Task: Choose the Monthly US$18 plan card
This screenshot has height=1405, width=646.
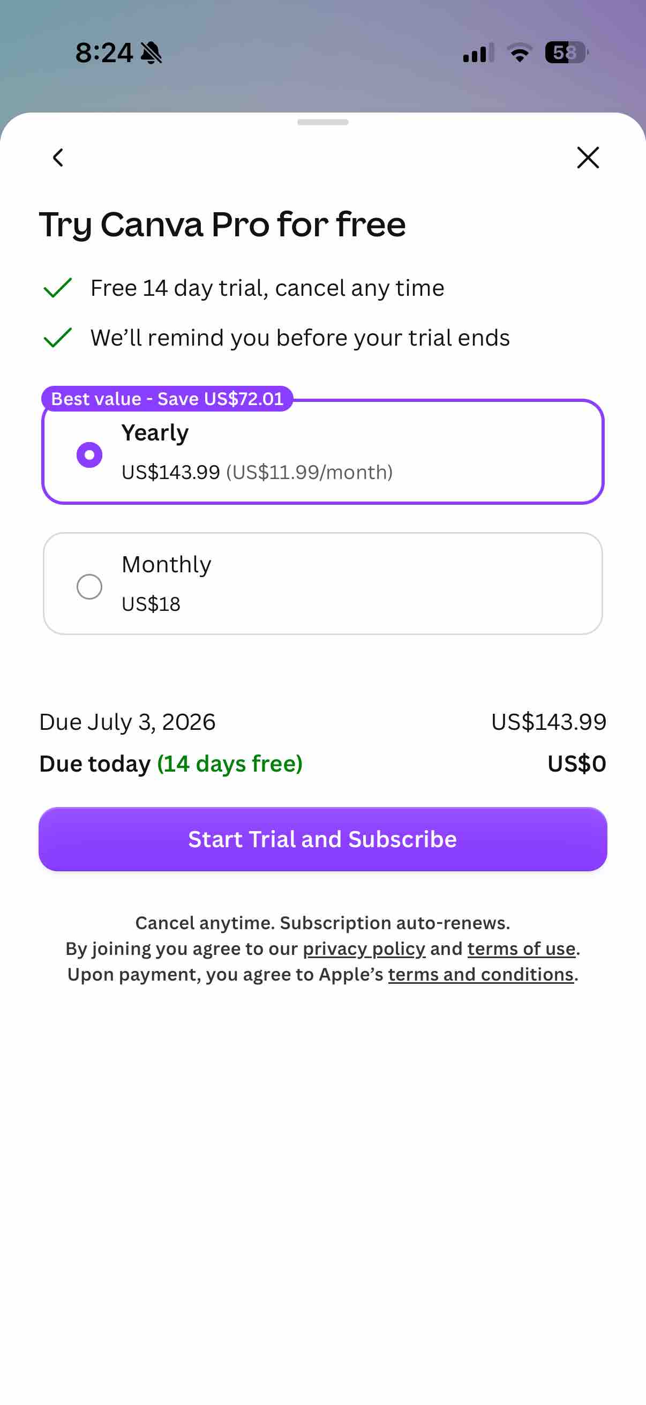Action: [322, 583]
